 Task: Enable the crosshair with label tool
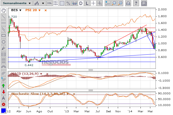click(x=100, y=3)
